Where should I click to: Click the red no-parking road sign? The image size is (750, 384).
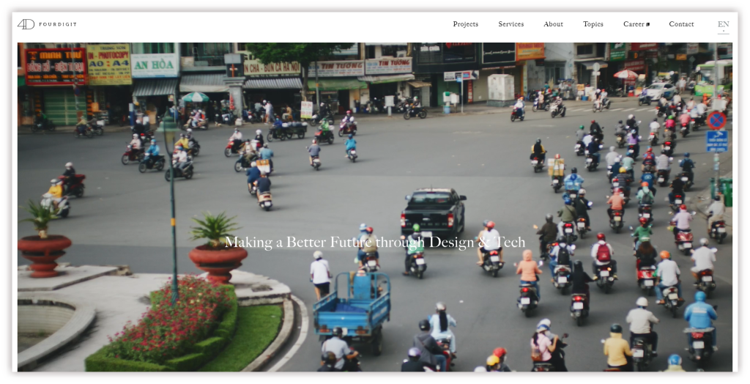point(716,120)
